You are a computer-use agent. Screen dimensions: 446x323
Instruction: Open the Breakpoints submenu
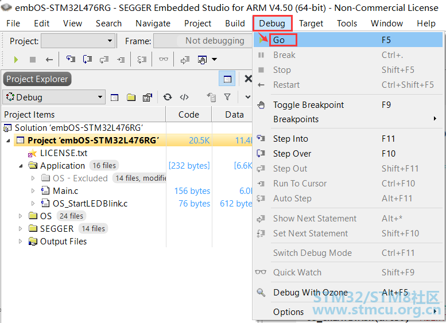(348, 119)
